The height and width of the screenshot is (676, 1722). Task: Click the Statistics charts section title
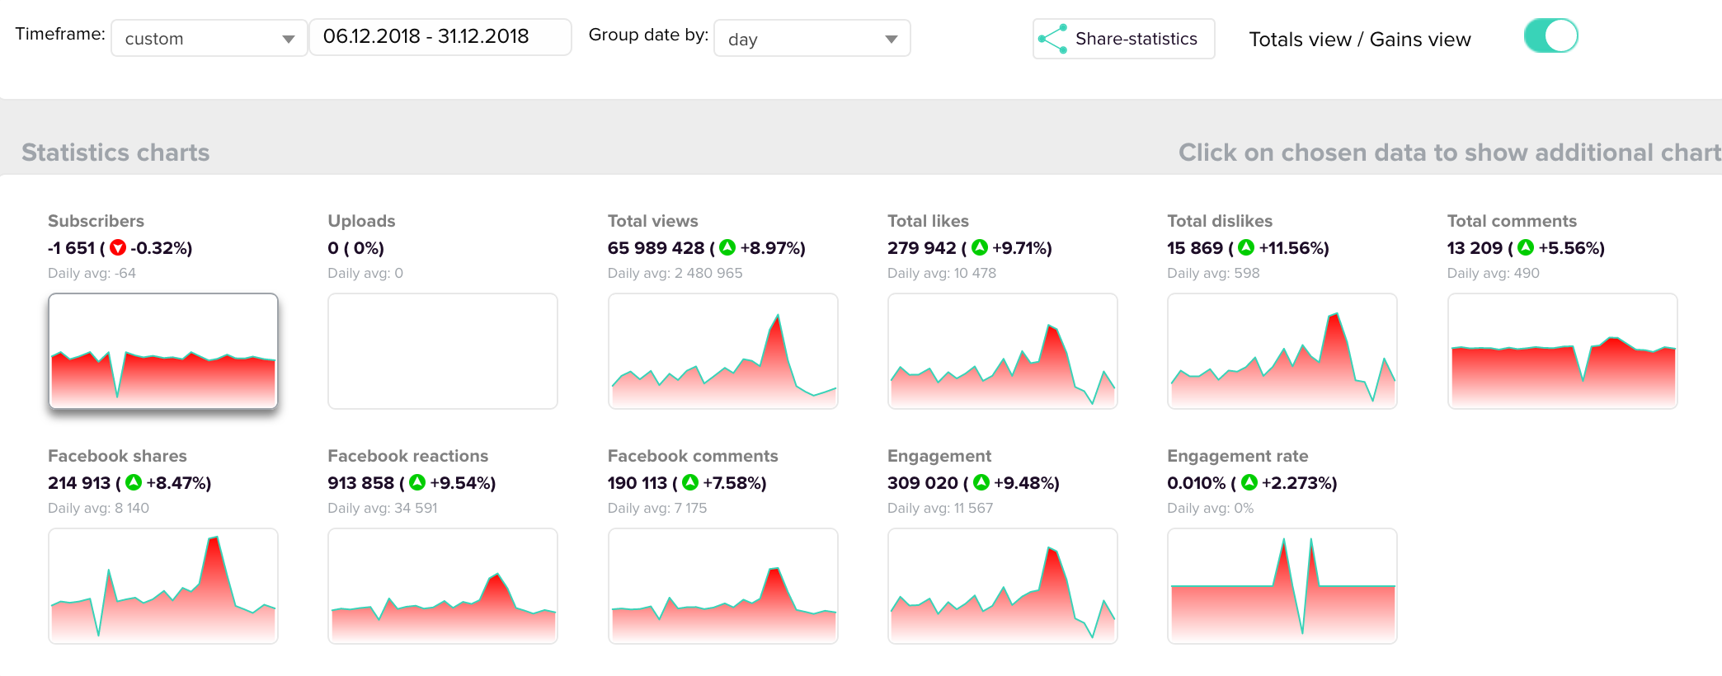coord(115,153)
